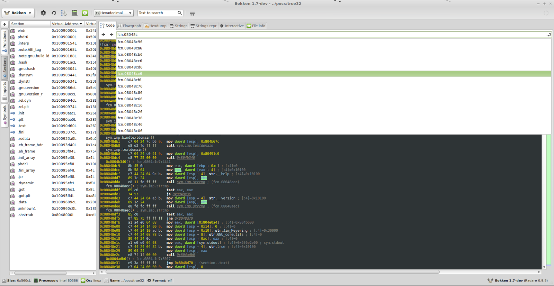Click the Format elf status bar icon
Screen dimensions: 554x286
click(x=149, y=280)
